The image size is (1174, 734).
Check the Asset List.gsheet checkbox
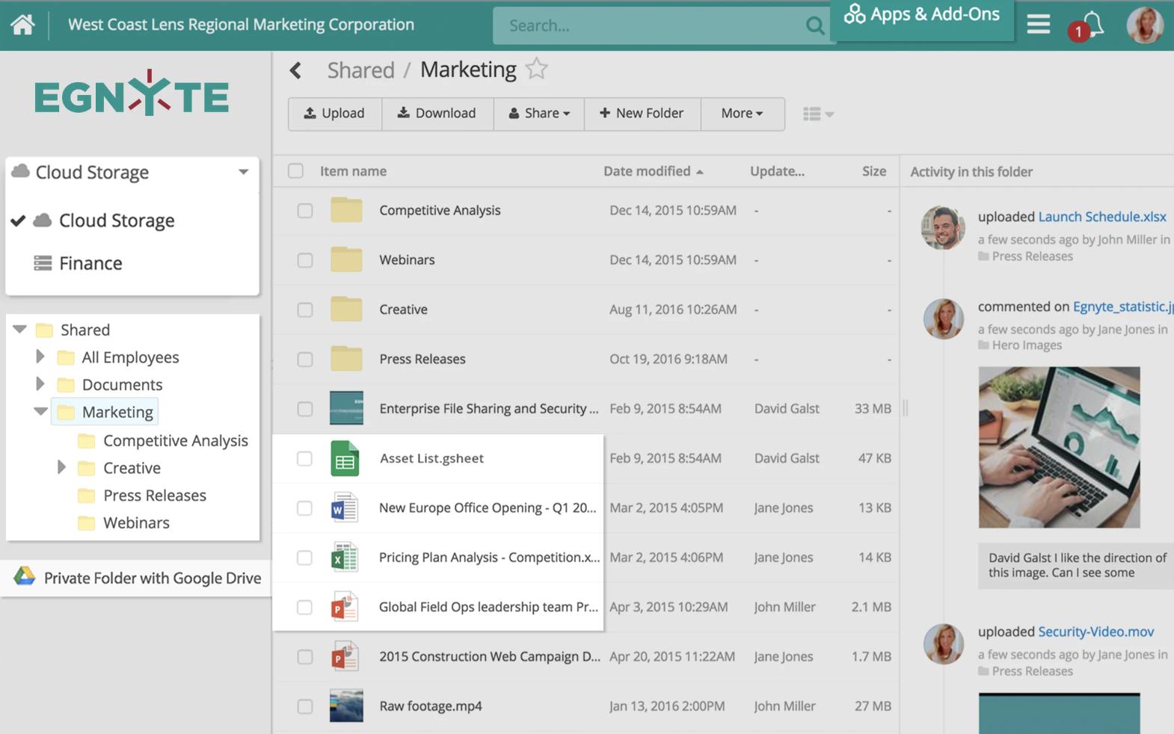304,458
